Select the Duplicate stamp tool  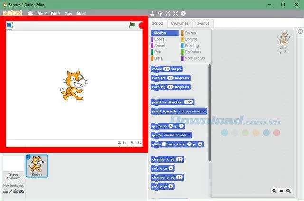152,13
